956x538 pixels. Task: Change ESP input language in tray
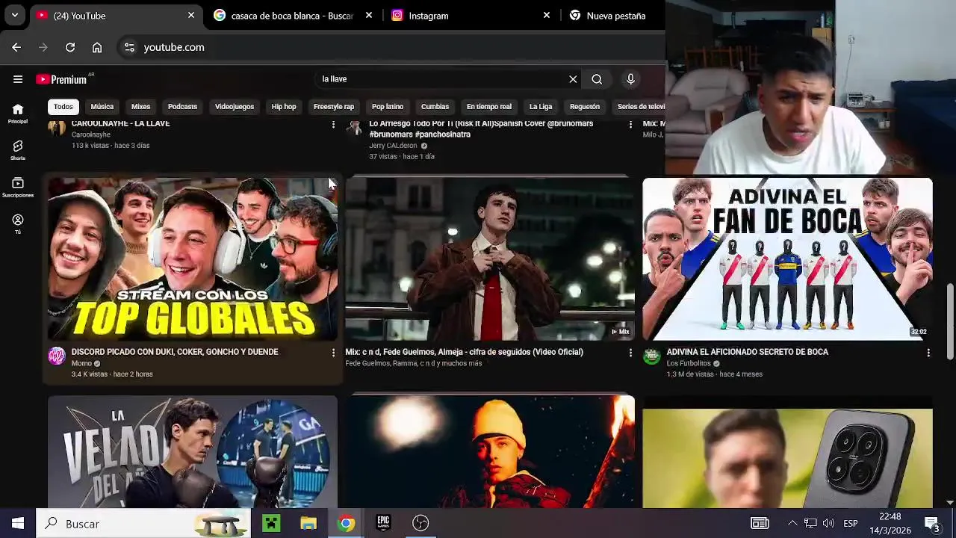[851, 524]
